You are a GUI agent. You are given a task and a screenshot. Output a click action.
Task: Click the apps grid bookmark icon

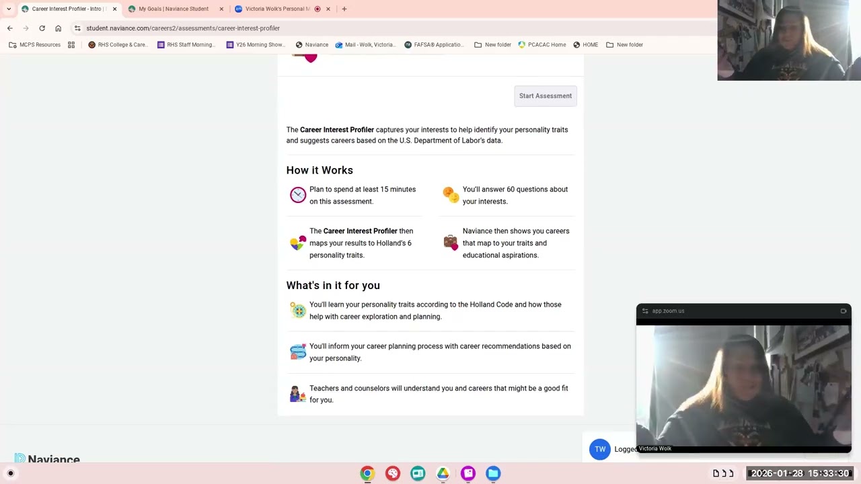(x=71, y=44)
